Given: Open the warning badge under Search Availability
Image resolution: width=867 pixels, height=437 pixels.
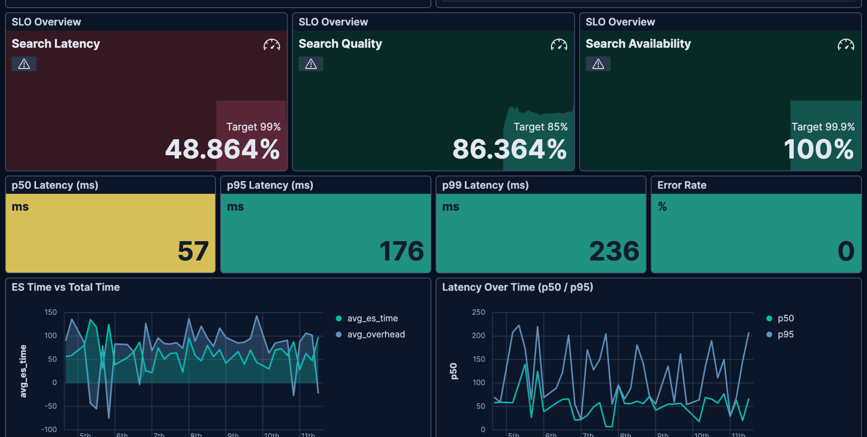Looking at the screenshot, I should pos(598,64).
